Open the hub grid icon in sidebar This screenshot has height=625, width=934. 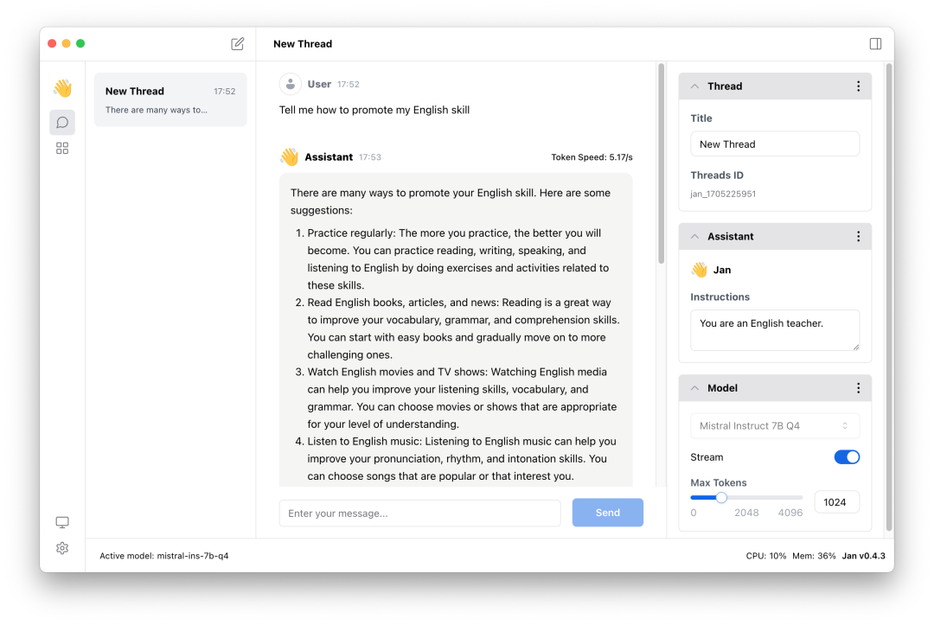click(62, 149)
